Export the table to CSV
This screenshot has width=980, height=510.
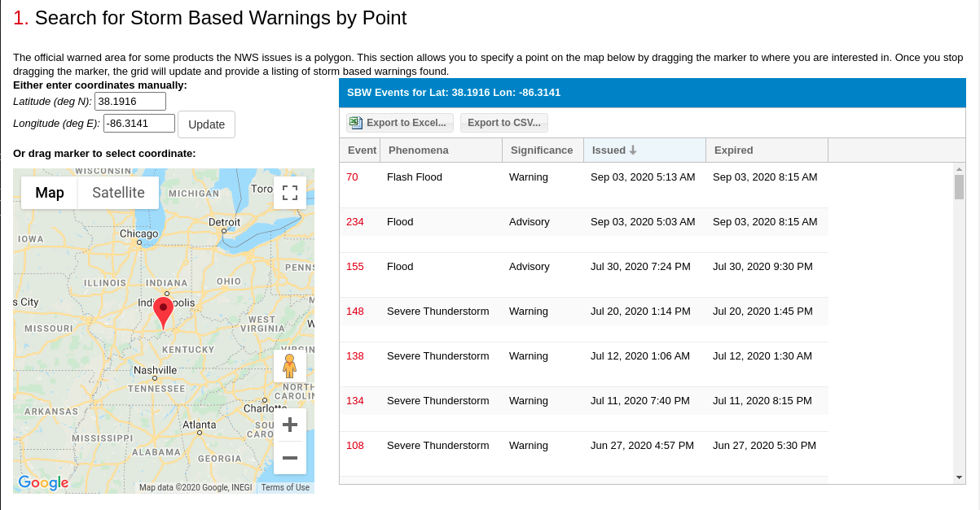tap(504, 123)
